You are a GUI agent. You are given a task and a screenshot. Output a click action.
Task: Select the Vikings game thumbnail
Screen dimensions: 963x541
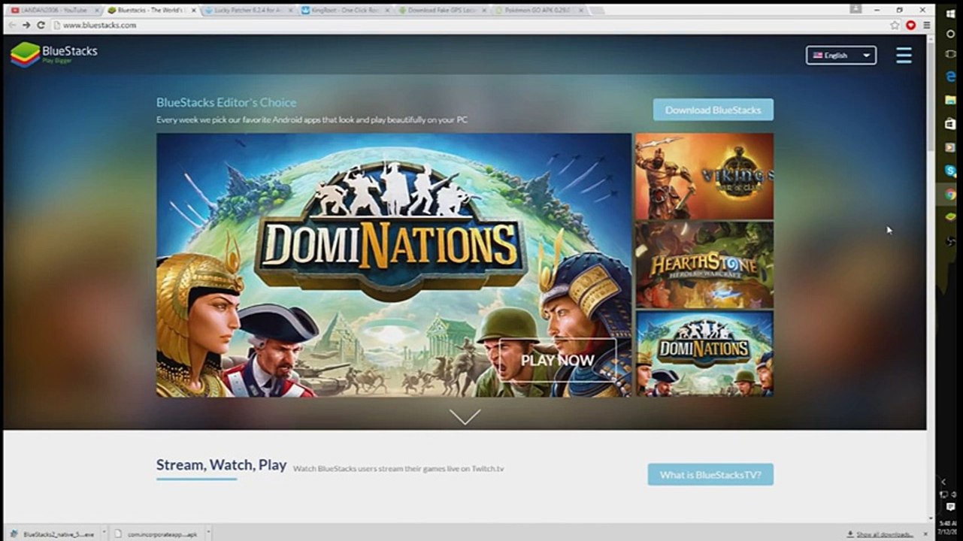(x=704, y=177)
